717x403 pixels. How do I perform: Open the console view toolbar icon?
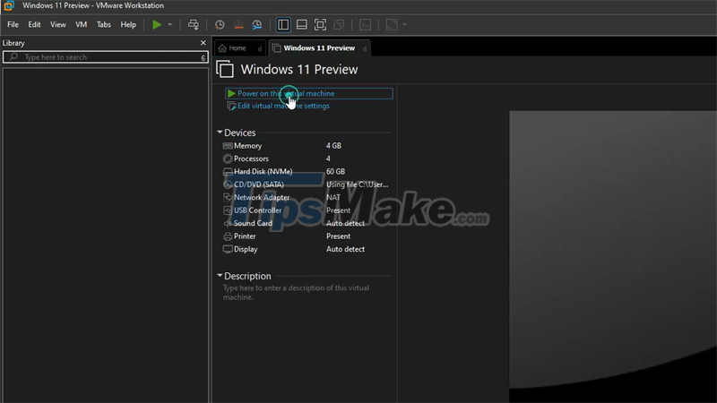coord(365,25)
